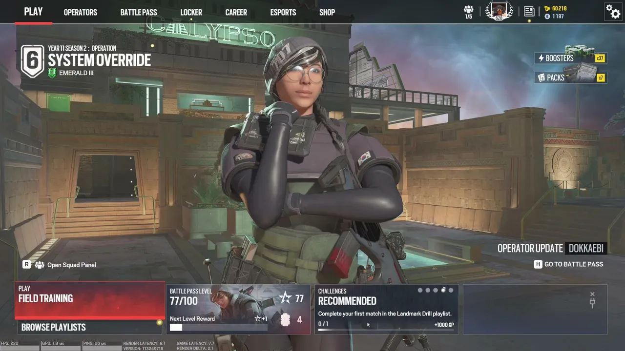Click the battle pass reward pack icon beside 4
The height and width of the screenshot is (351, 625).
pos(286,320)
